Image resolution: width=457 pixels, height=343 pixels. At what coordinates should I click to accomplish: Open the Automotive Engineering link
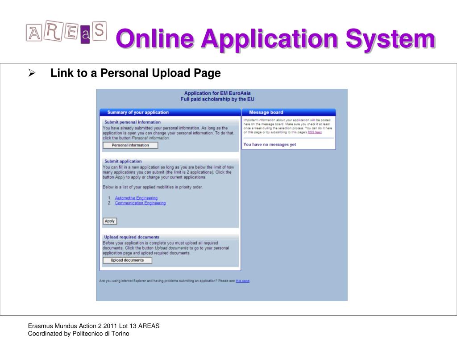(x=136, y=198)
